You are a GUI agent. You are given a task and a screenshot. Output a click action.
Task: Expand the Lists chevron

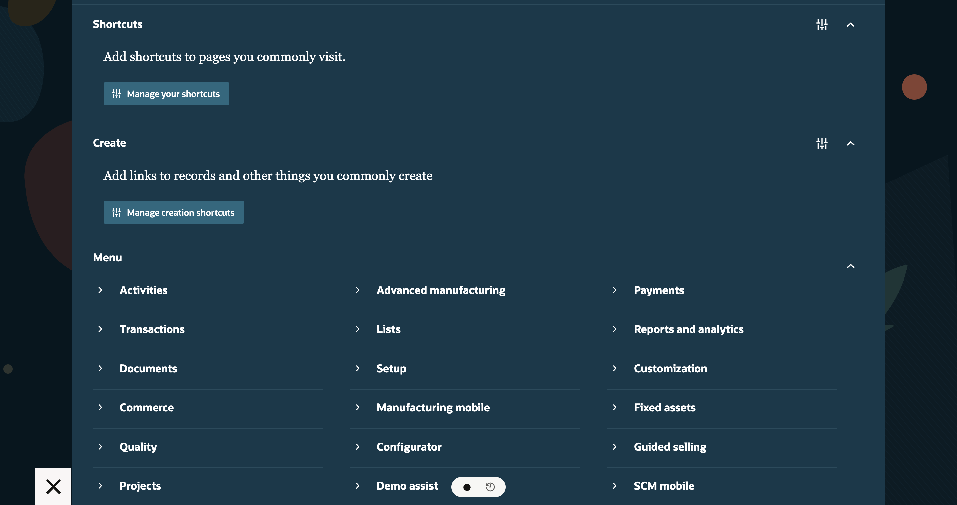[357, 329]
